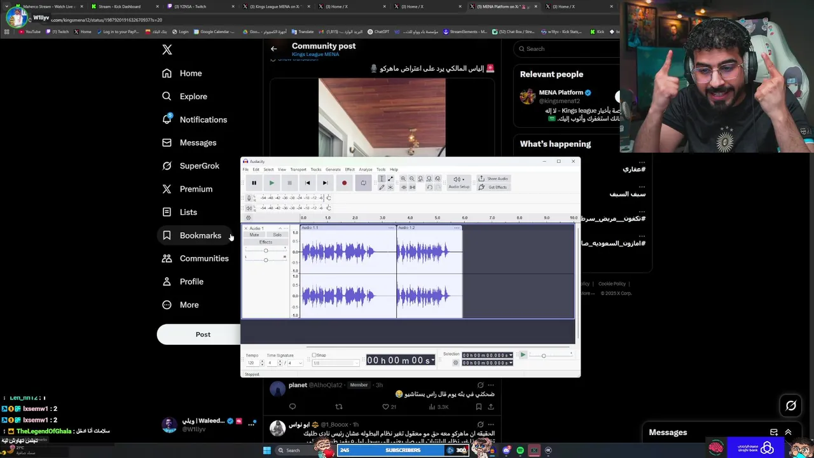Trim audio outside selection in Audacity
Image resolution: width=814 pixels, height=458 pixels.
click(404, 187)
